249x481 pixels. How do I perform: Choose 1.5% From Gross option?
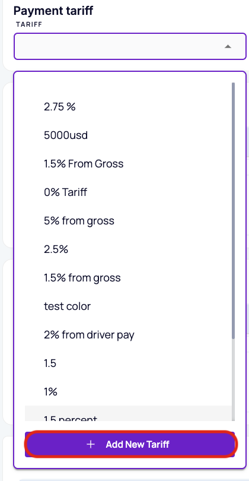(x=128, y=164)
